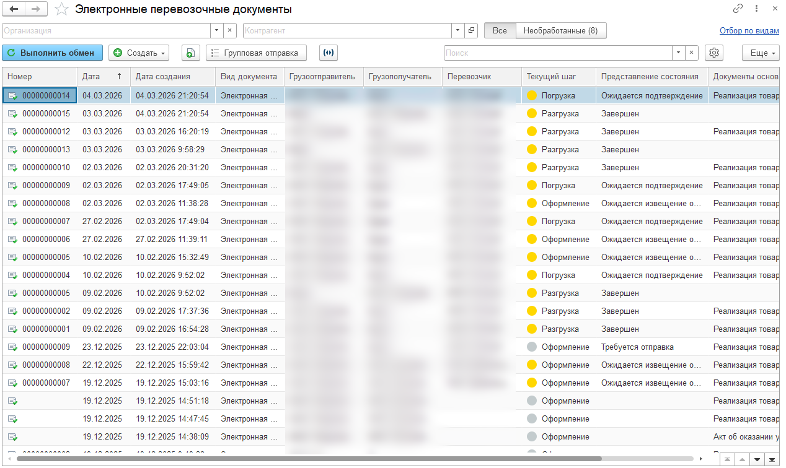Clear the Организация field with the X

[x=230, y=30]
